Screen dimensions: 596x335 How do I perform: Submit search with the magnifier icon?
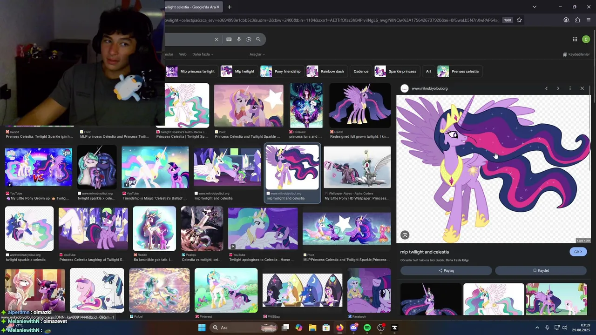[x=258, y=40]
